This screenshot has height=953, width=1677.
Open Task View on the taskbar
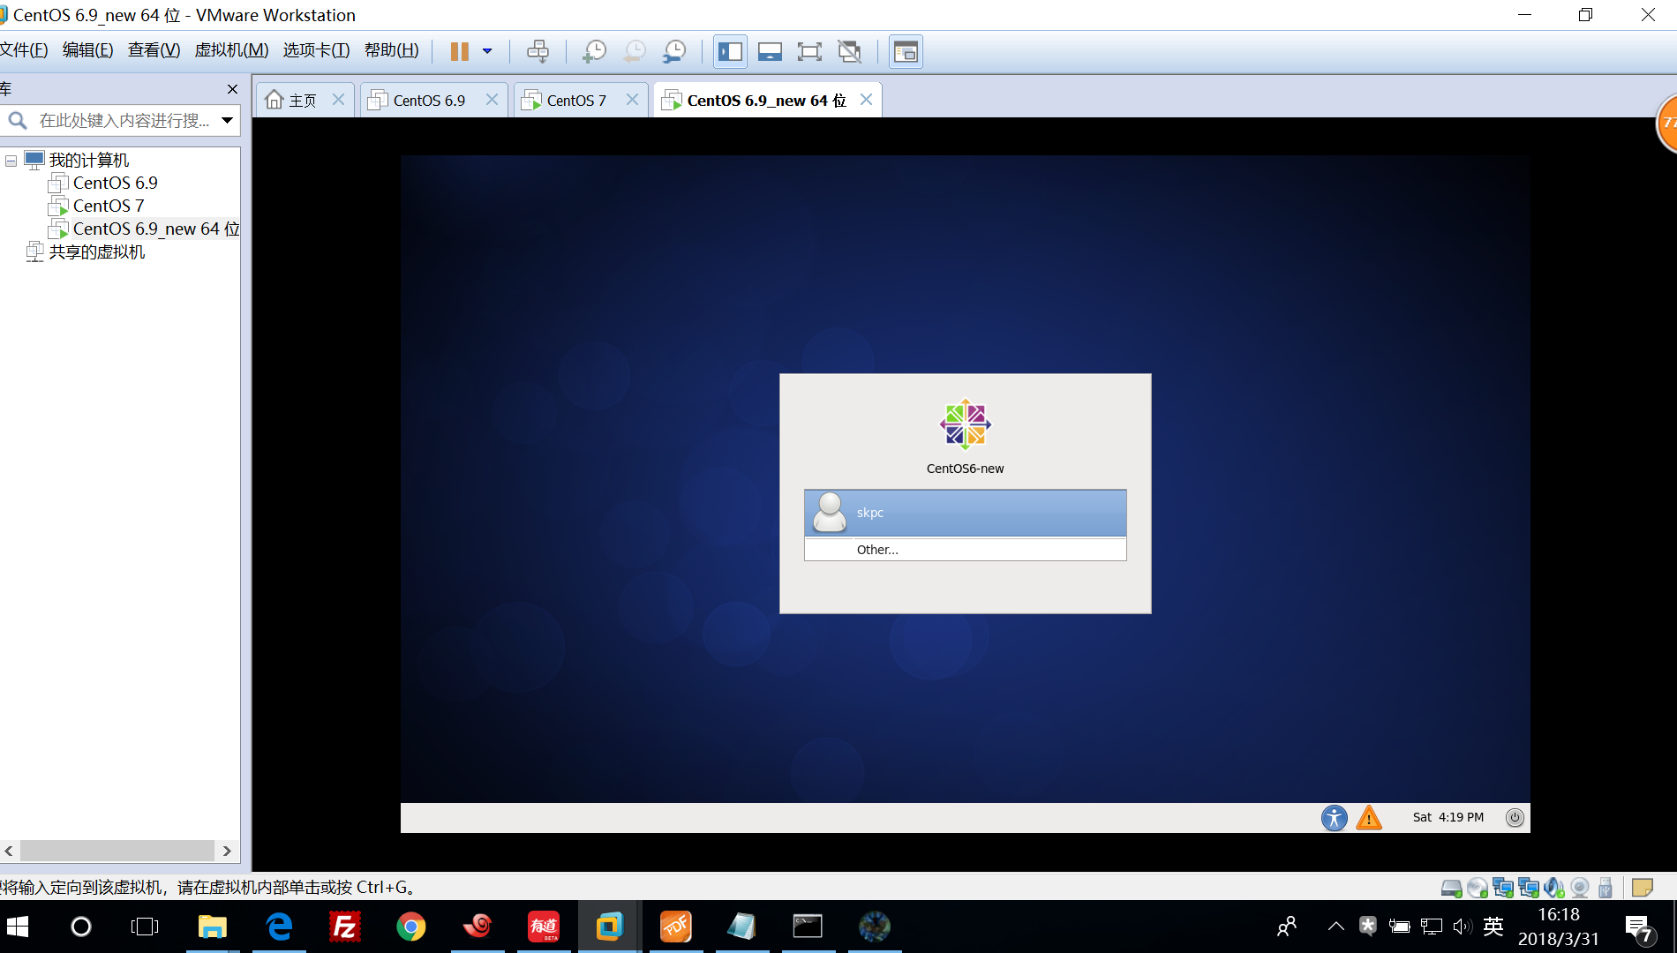[x=145, y=927]
